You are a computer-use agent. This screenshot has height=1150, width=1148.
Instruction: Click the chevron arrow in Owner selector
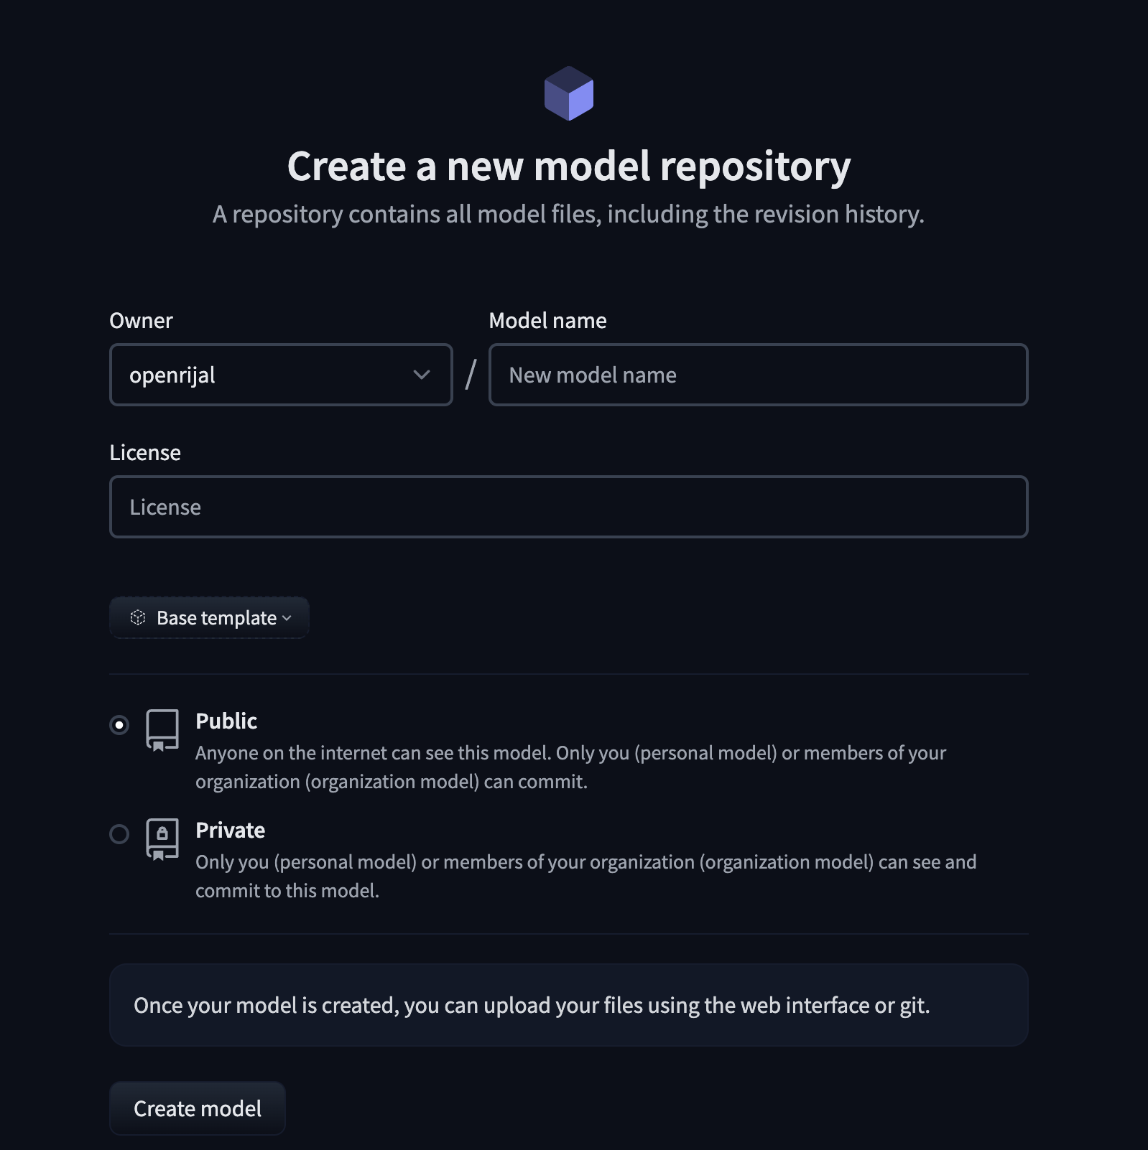pyautogui.click(x=422, y=375)
